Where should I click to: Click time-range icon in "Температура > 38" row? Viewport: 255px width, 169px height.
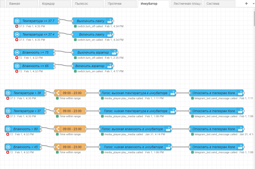pyautogui.click(x=58, y=93)
